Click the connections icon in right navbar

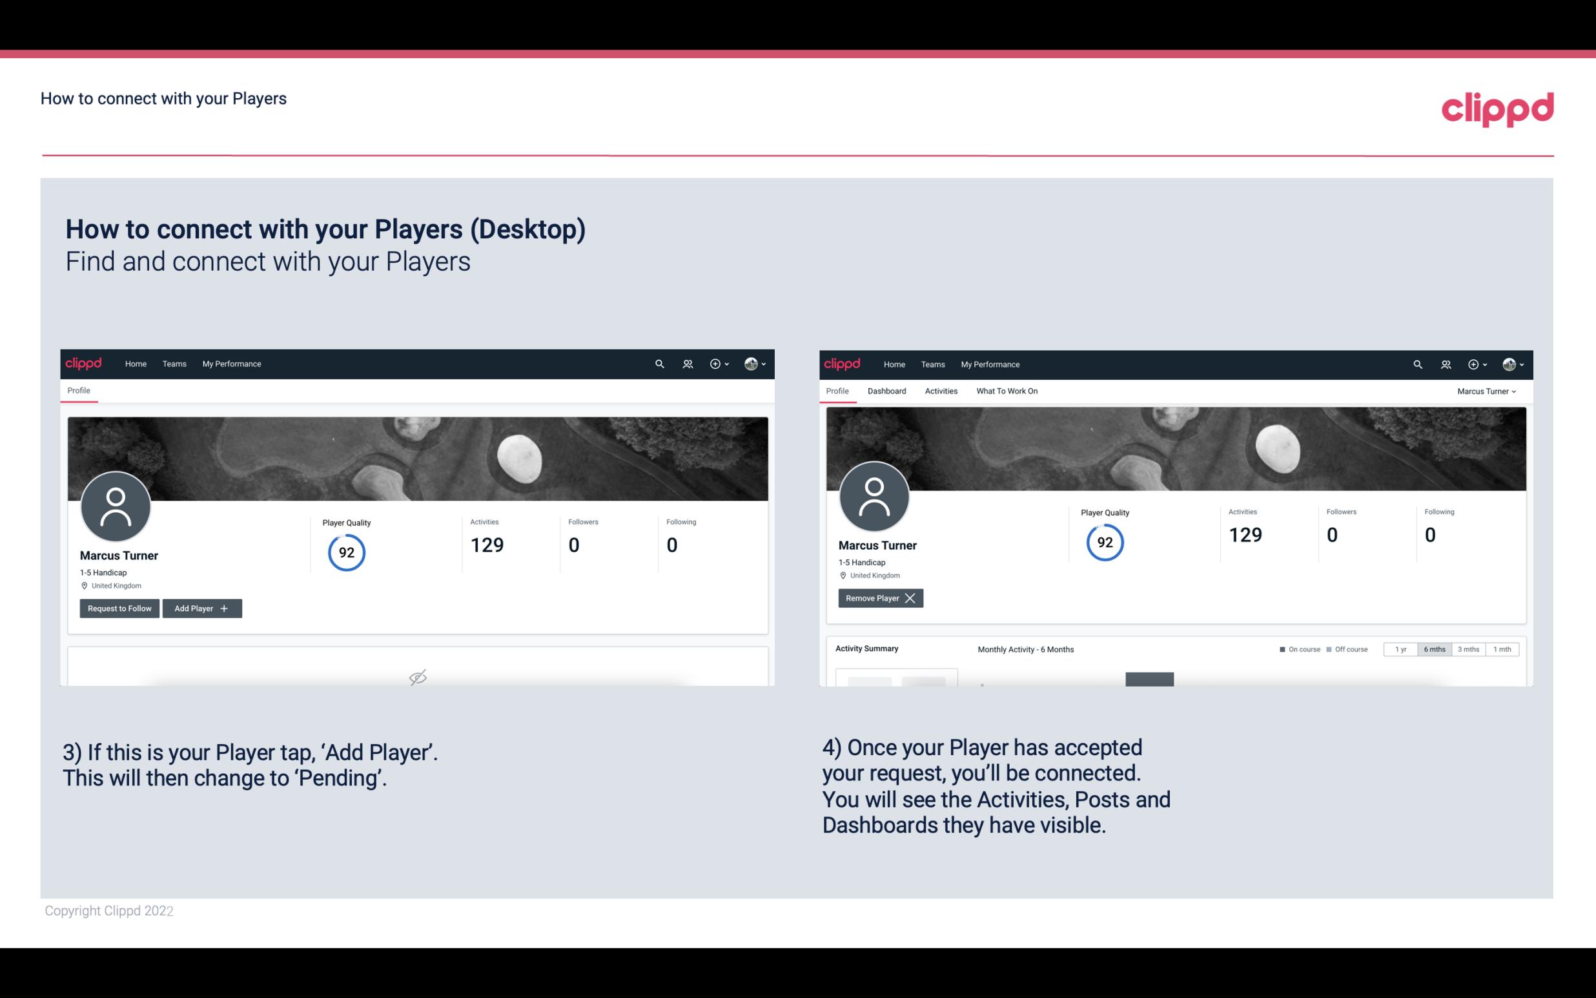point(1446,363)
